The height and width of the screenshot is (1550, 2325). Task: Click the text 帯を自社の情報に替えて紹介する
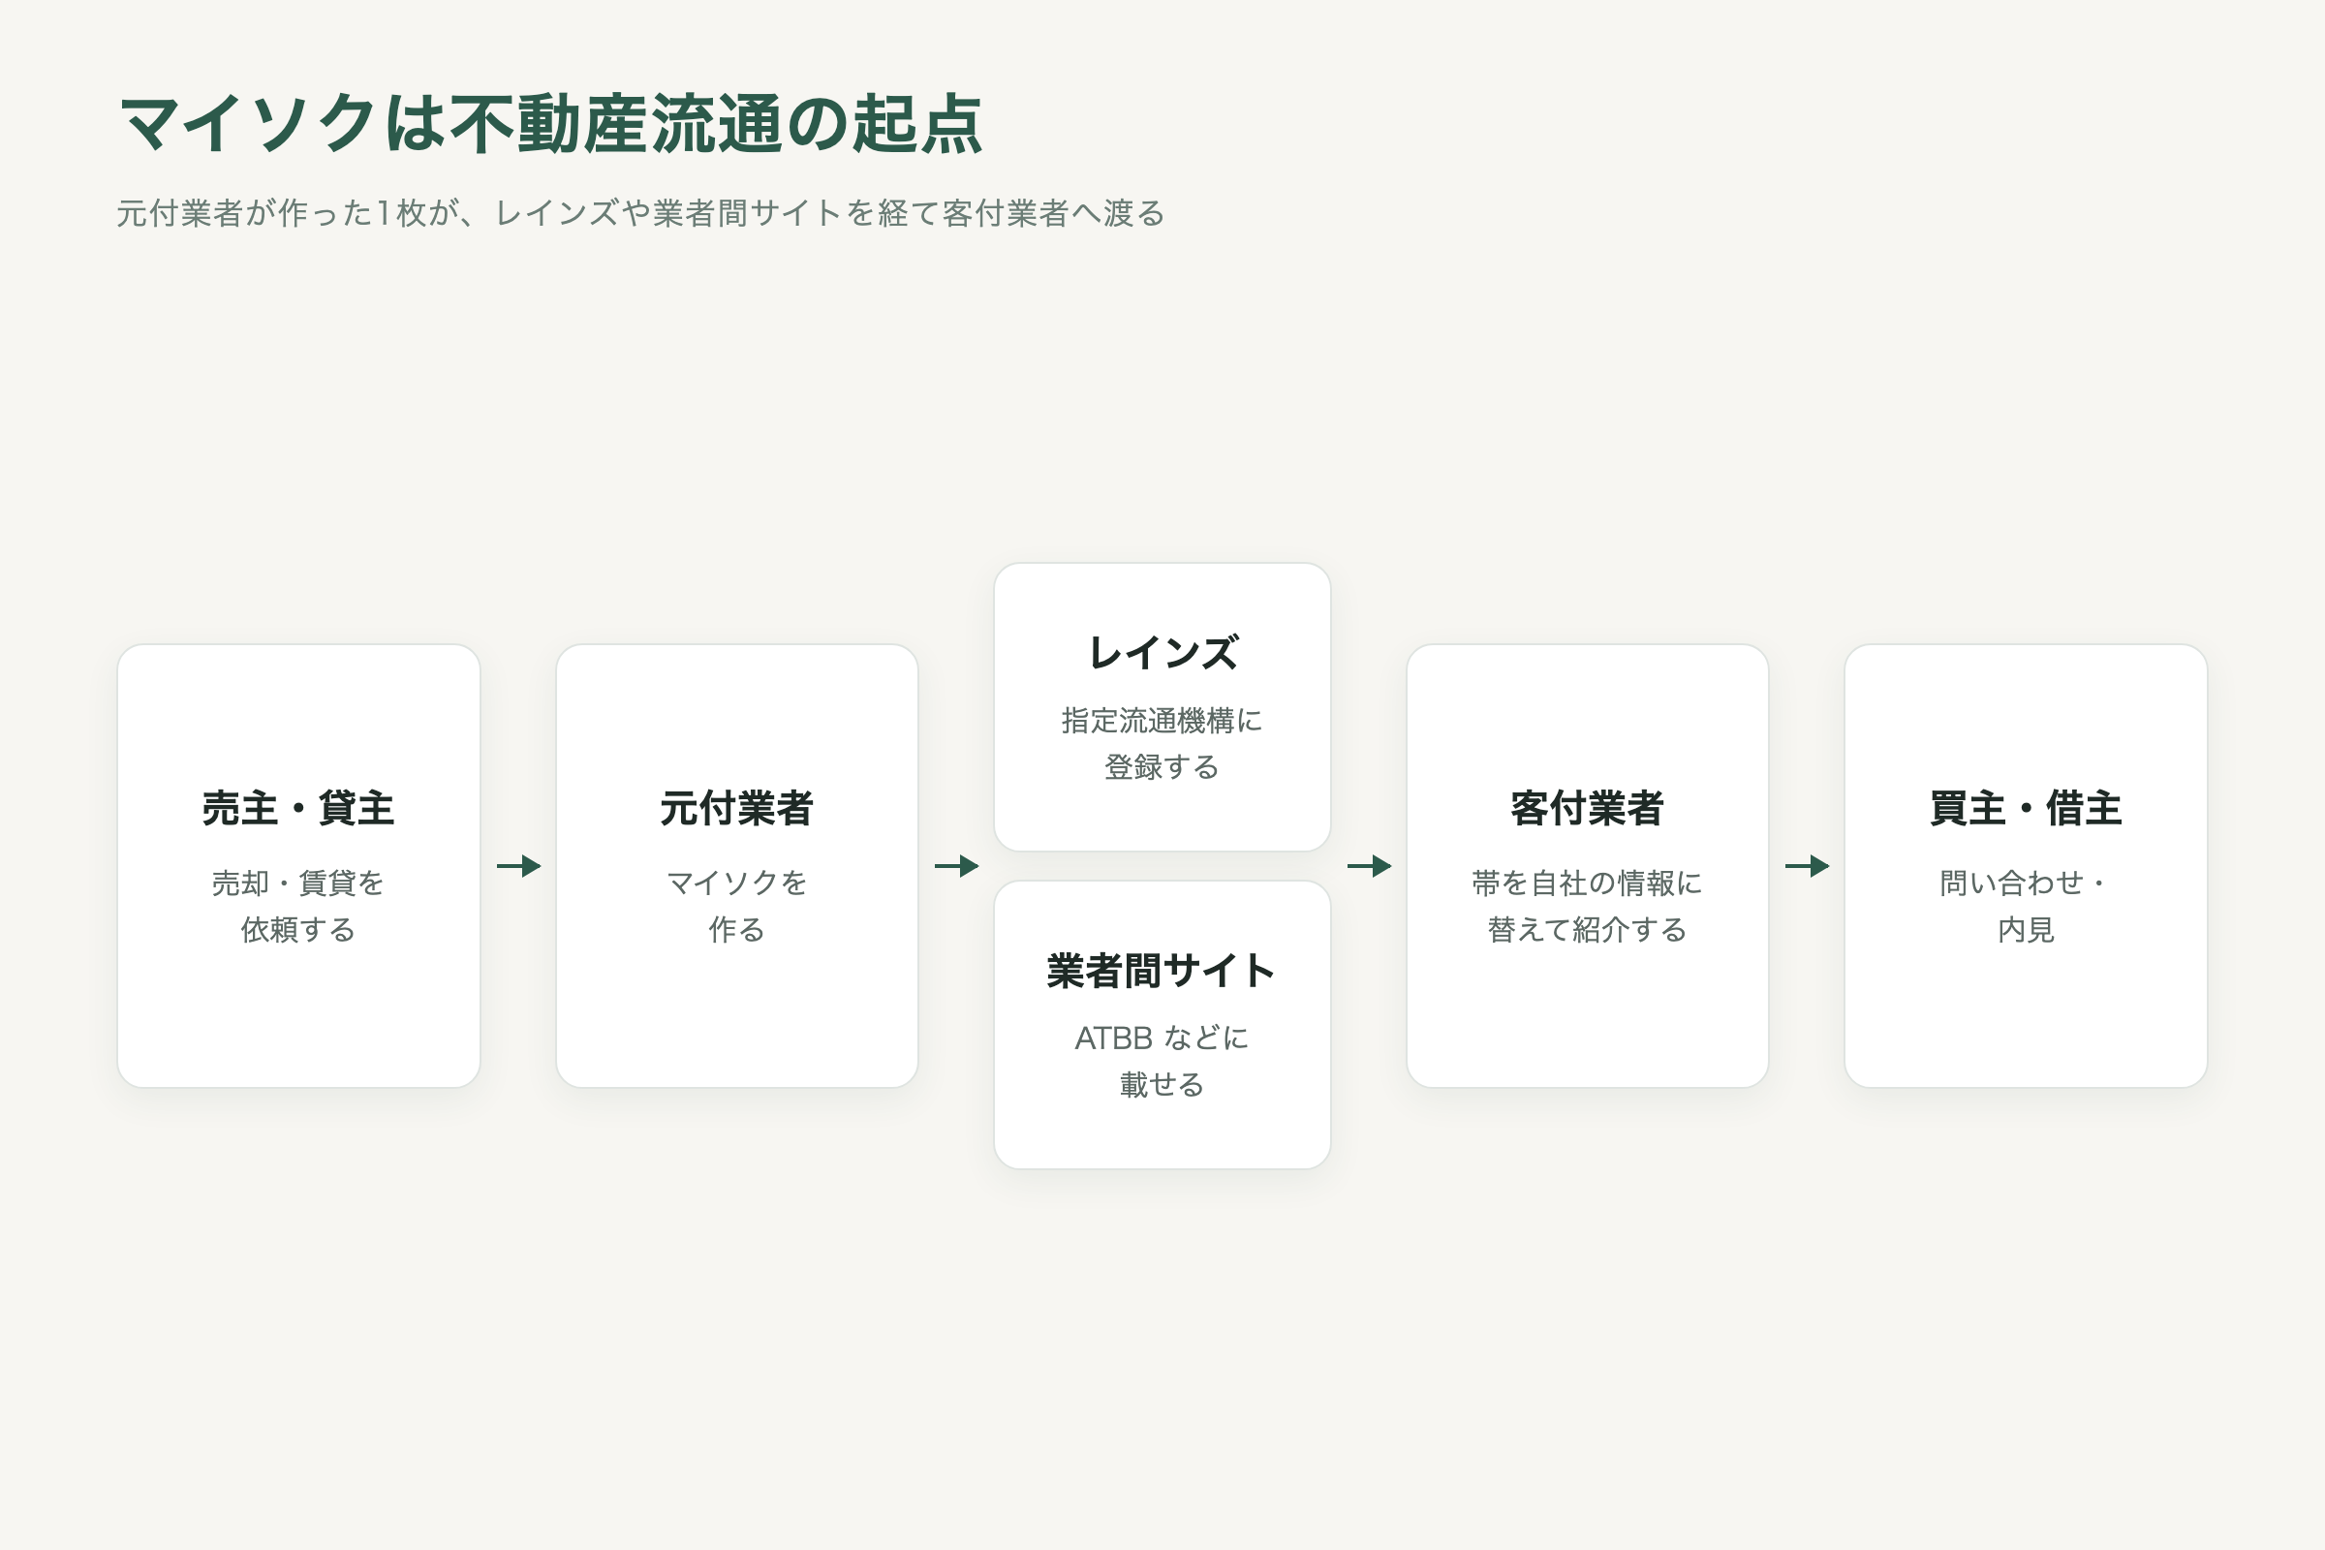pos(1588,906)
